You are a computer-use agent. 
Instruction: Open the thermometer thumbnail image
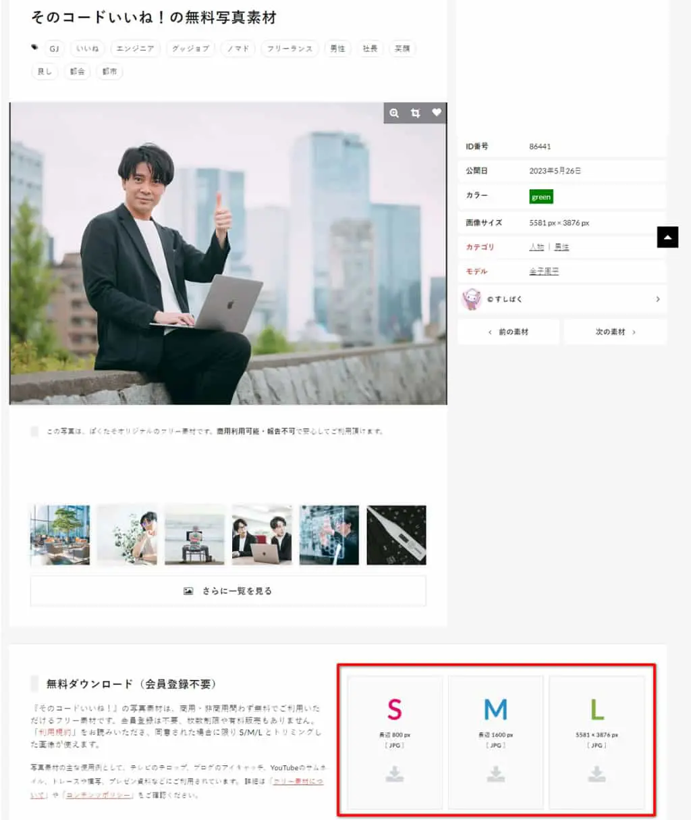click(396, 535)
